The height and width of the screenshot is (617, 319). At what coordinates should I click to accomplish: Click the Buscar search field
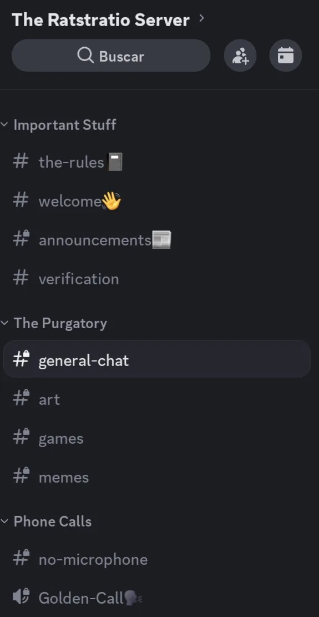click(111, 56)
